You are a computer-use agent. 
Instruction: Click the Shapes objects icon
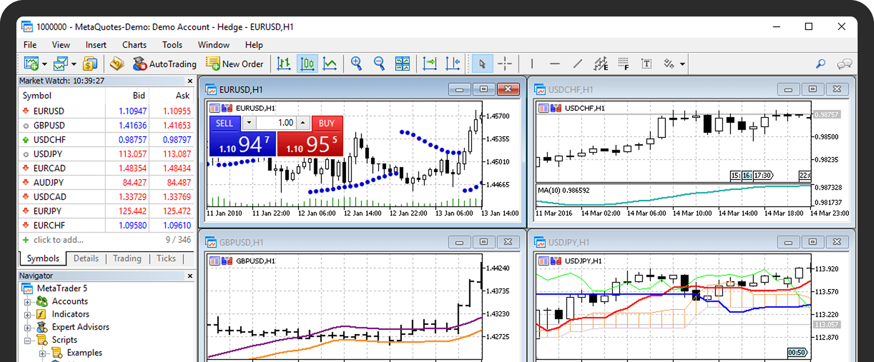[x=669, y=64]
